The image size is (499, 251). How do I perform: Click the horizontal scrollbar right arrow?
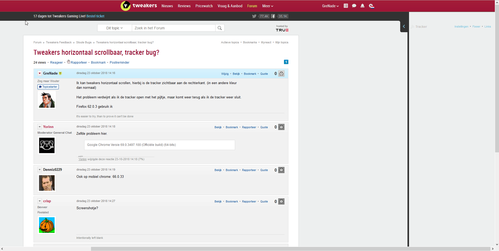point(492,249)
